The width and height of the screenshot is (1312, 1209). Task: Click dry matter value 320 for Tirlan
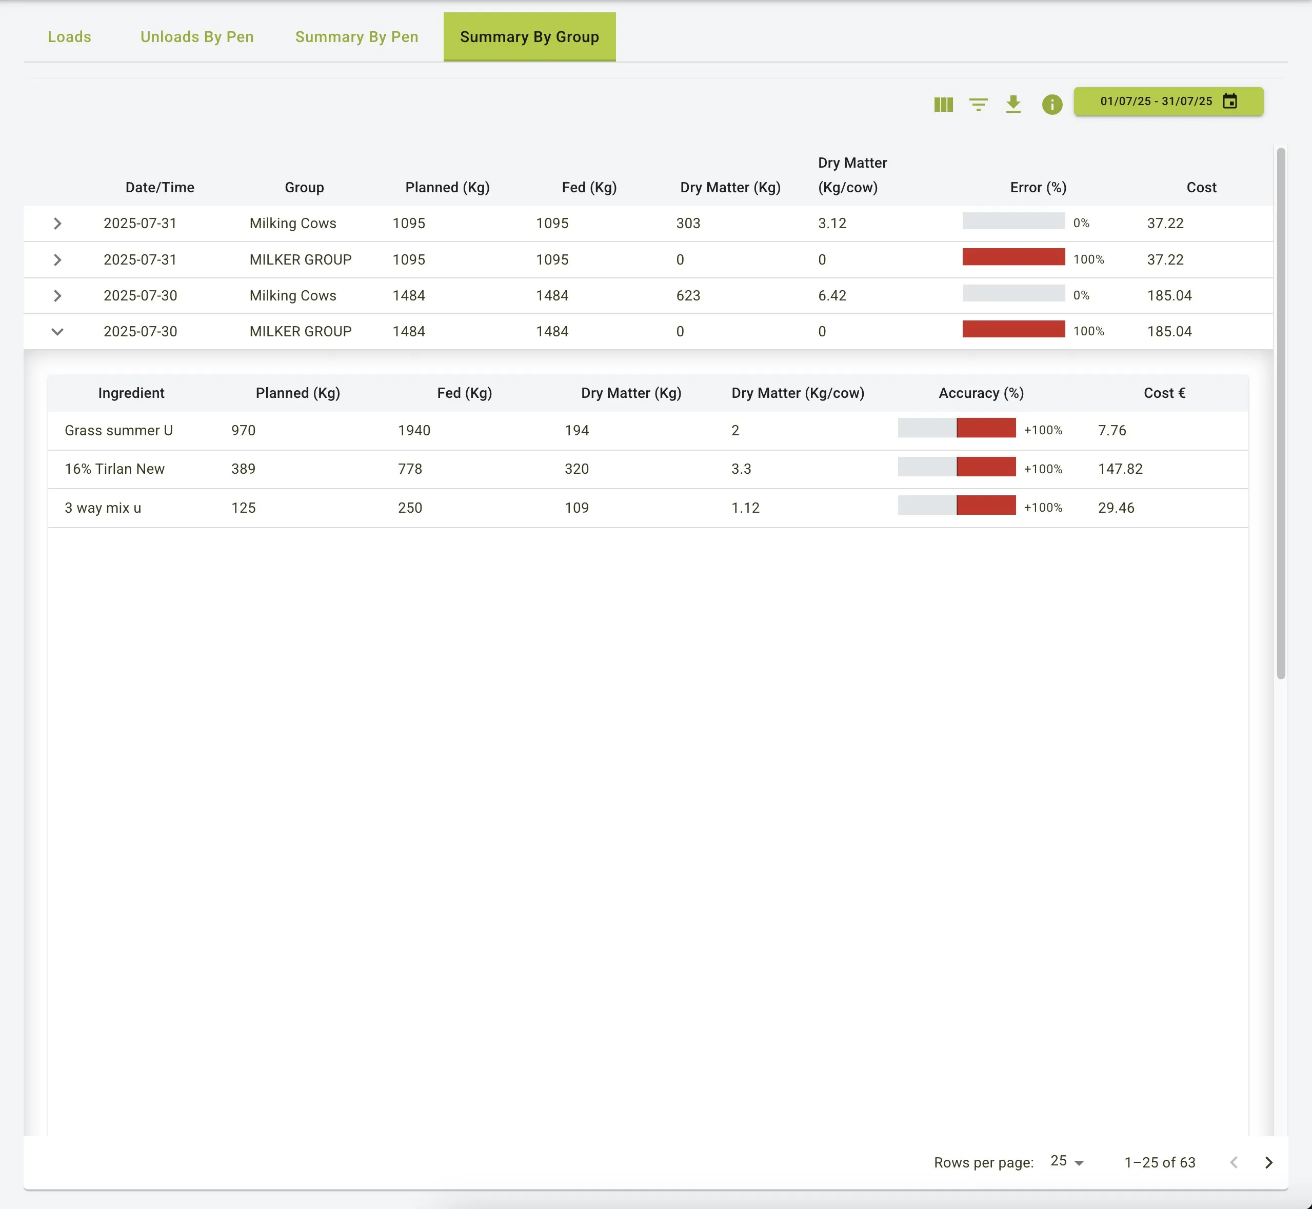pos(577,469)
